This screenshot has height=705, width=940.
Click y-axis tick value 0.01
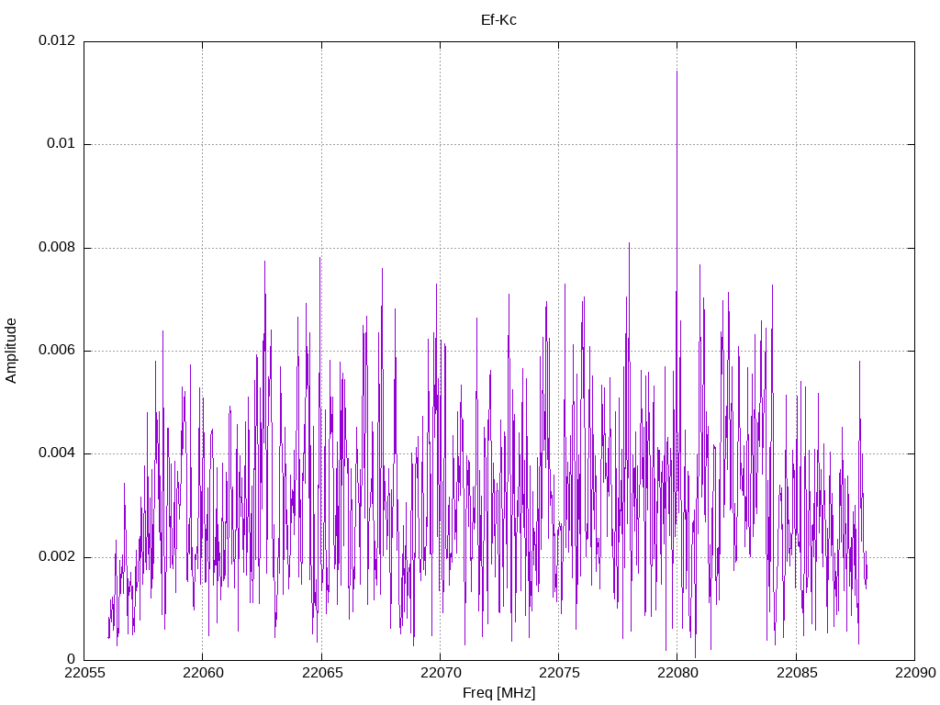tap(62, 144)
